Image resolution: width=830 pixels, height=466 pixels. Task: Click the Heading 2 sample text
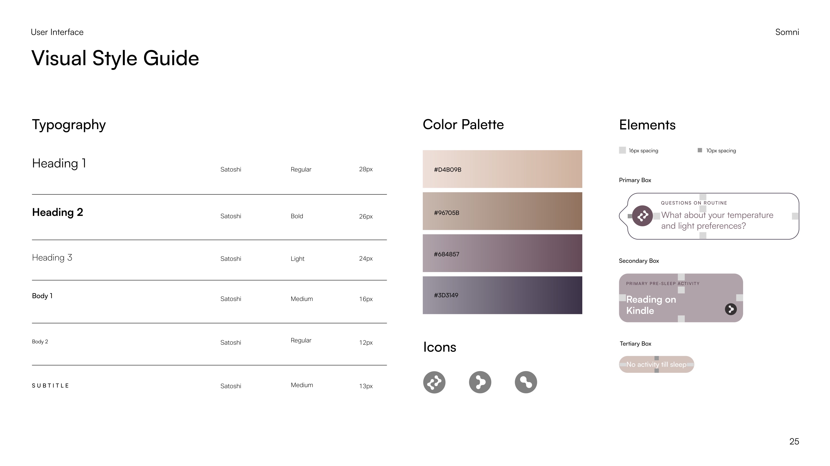(x=58, y=212)
